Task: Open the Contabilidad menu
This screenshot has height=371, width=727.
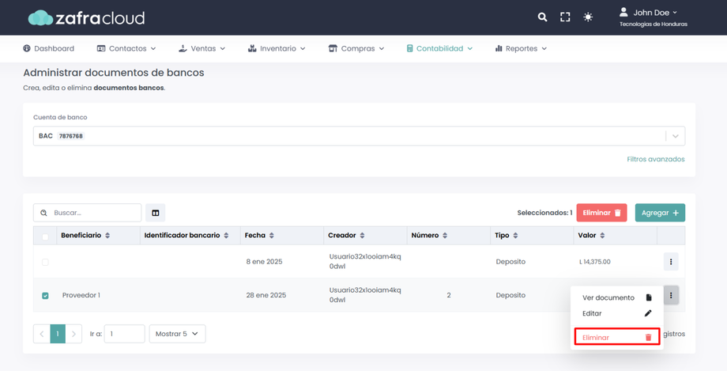Action: point(439,48)
